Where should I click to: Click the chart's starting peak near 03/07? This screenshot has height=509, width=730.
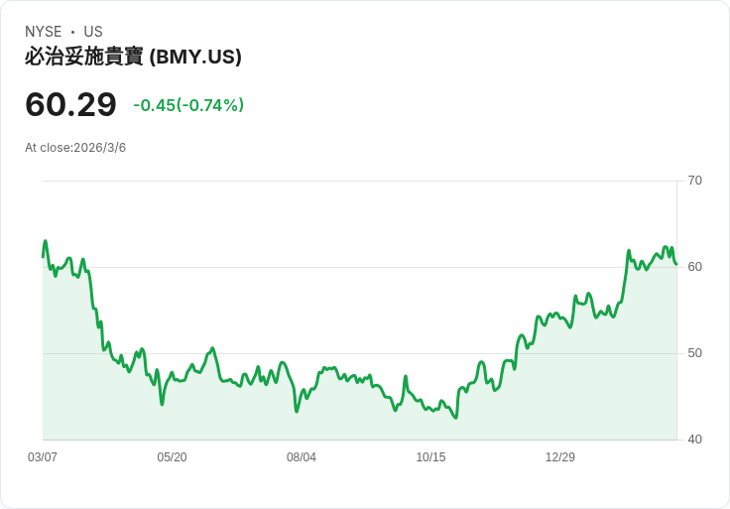click(x=46, y=241)
